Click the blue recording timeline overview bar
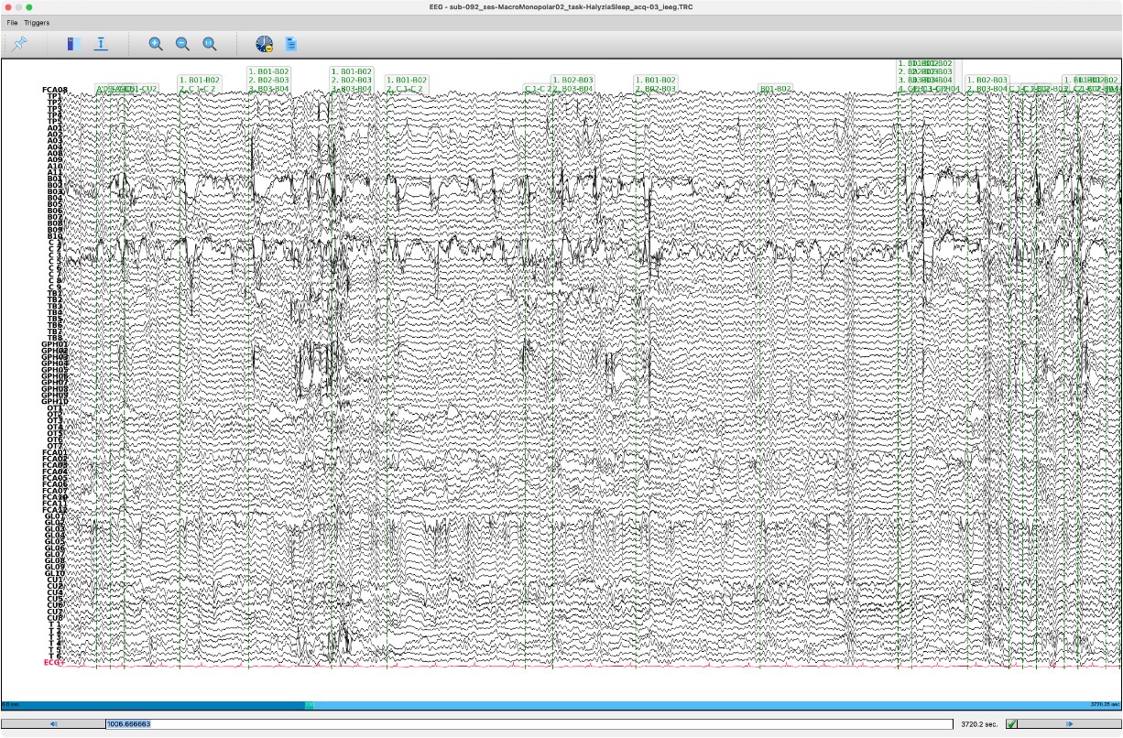This screenshot has height=738, width=1123. coord(561,704)
